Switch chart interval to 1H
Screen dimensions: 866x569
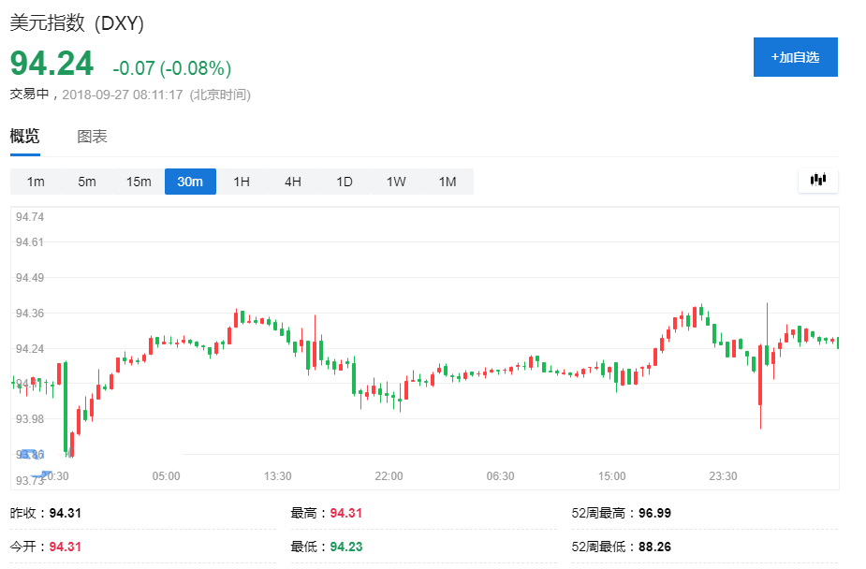click(241, 182)
